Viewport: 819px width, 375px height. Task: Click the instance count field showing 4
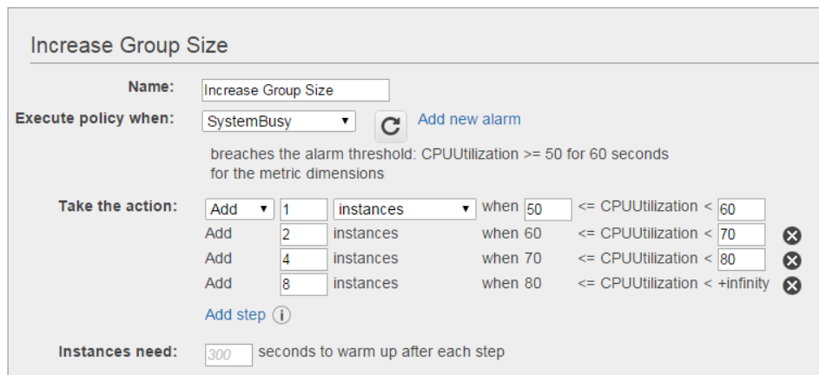tap(303, 260)
